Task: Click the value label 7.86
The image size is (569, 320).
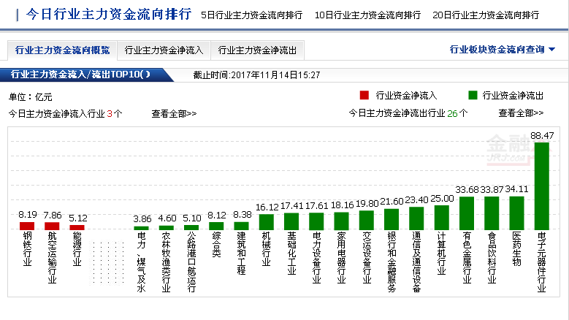Action: pyautogui.click(x=53, y=216)
